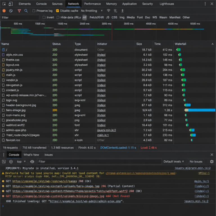Open the missing-image.jpg 404 URL
Image resolution: width=216 pixels, height=216 pixels.
click(58, 196)
